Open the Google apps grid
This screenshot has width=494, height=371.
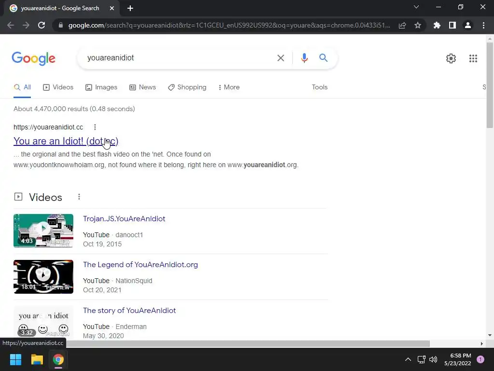pyautogui.click(x=473, y=58)
